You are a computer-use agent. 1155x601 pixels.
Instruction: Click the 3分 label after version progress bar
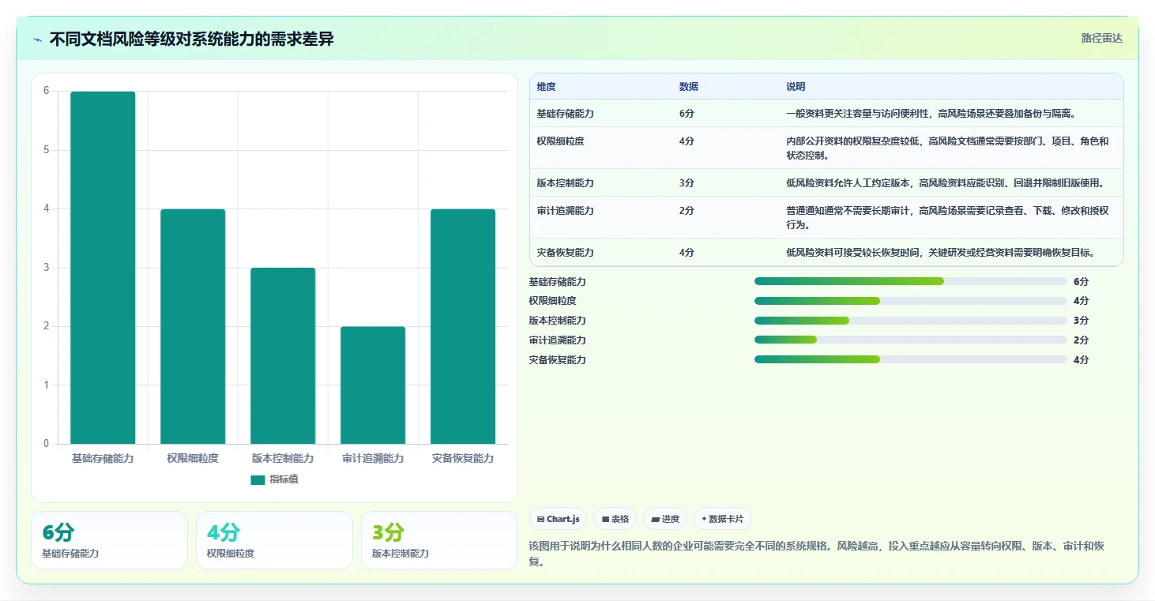(x=1081, y=321)
